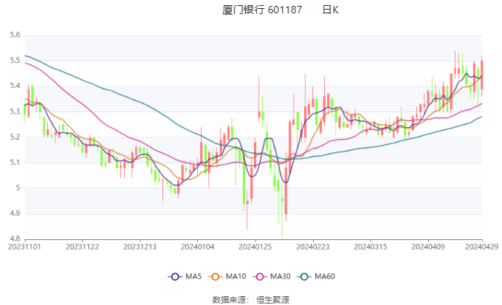Toggle MA60 series visibility label

(x=325, y=276)
